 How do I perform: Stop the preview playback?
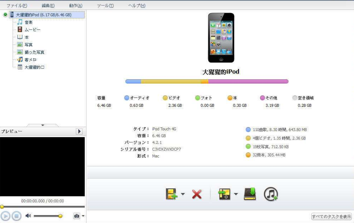coord(17,216)
